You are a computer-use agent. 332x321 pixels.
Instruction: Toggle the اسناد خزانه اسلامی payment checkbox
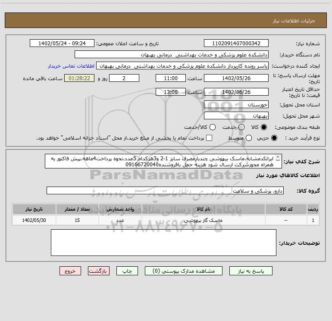point(209,138)
